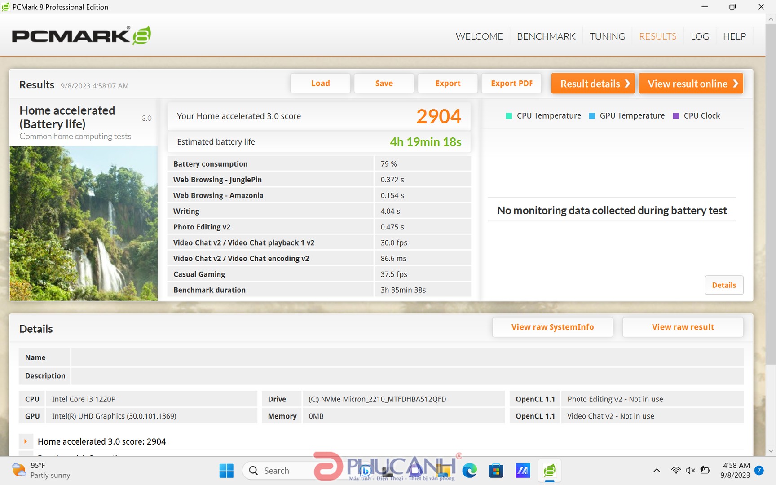776x485 pixels.
Task: Click Intel Core i3 1220P CPU value
Action: click(84, 399)
